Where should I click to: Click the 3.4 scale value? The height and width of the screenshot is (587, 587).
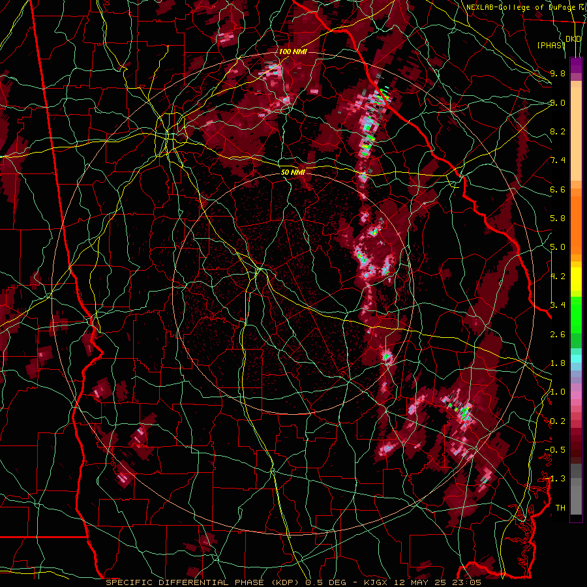(x=558, y=305)
